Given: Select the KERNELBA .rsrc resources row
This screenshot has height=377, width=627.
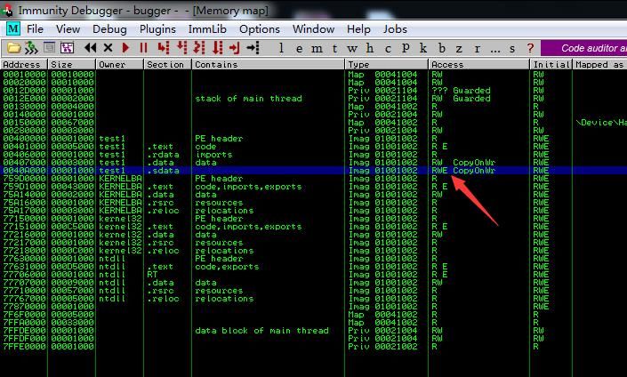Looking at the screenshot, I should click(x=313, y=203).
